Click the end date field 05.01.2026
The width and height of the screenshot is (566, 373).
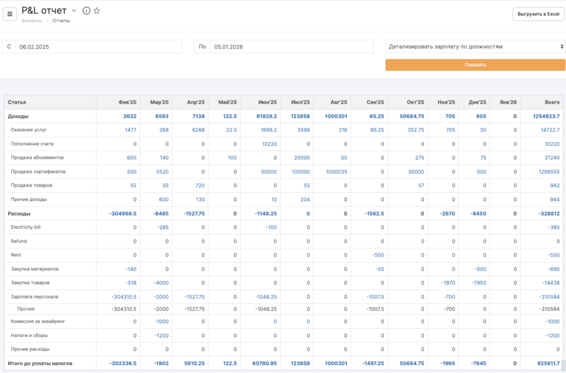pyautogui.click(x=291, y=47)
